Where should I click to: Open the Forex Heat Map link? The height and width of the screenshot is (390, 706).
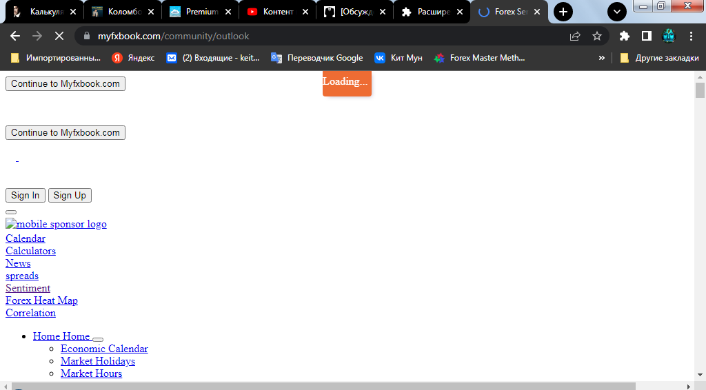(41, 300)
